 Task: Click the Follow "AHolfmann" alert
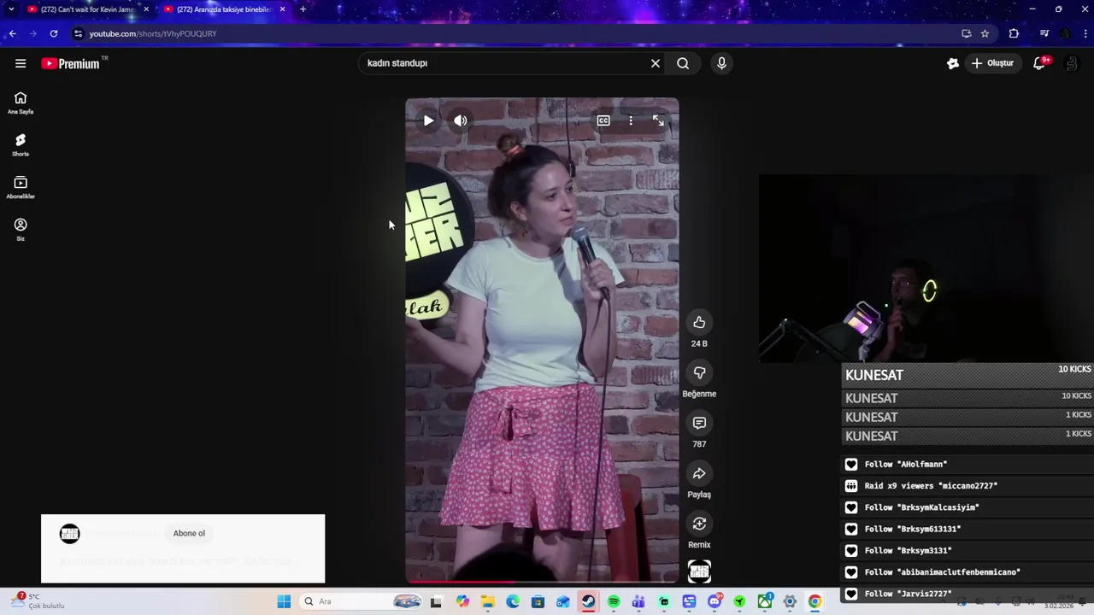tap(968, 464)
